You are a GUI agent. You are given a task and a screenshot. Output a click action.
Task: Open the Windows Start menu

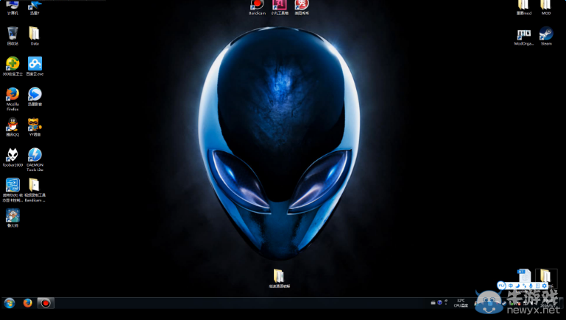10,303
